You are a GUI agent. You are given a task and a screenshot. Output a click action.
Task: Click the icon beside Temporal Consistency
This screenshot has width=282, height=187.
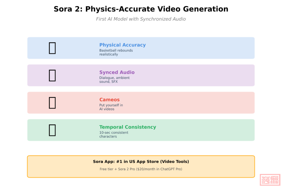point(52,130)
